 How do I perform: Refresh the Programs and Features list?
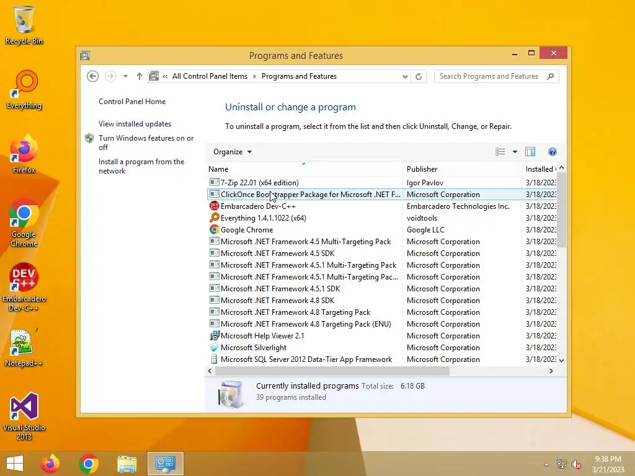[419, 76]
